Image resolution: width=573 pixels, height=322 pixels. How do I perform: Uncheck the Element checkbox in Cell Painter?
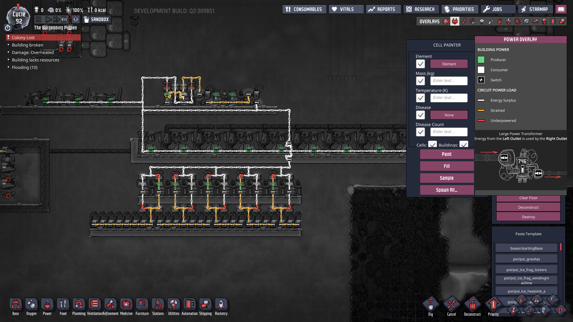tap(420, 64)
